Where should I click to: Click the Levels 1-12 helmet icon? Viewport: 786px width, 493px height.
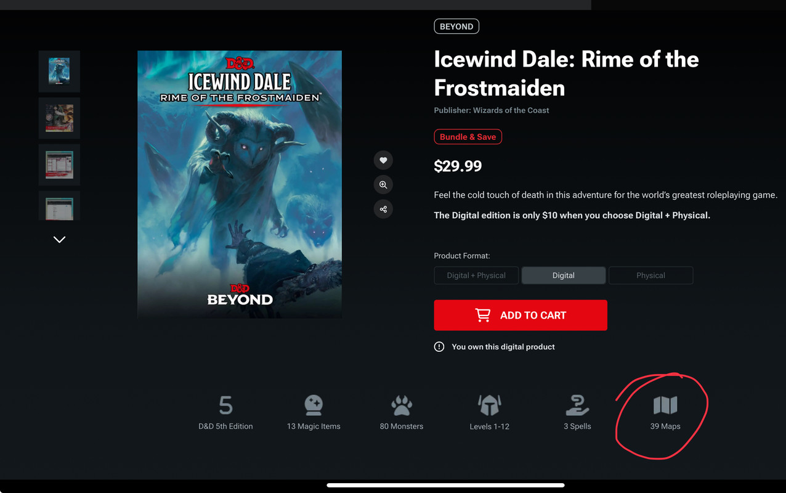point(490,405)
